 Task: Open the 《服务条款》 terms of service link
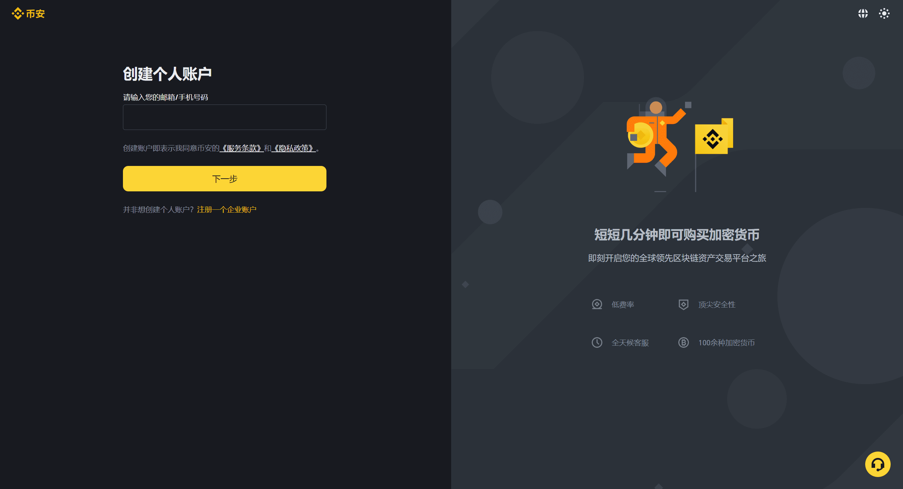click(242, 148)
